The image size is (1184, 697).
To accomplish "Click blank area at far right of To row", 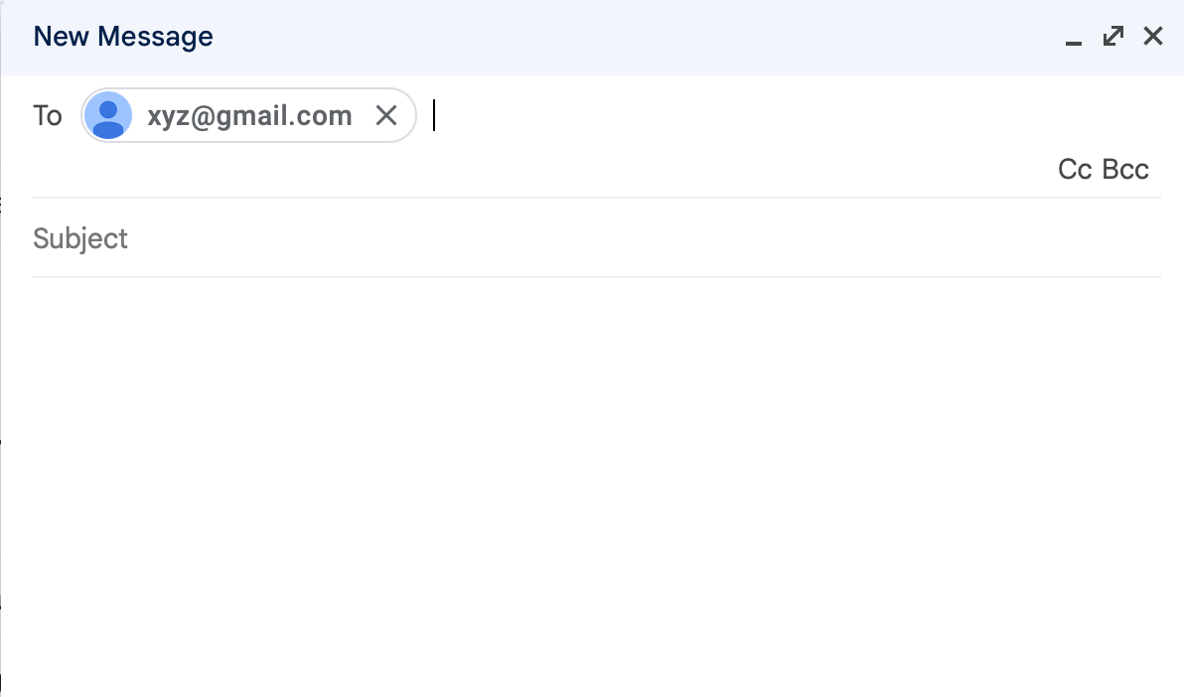I will 1093,116.
